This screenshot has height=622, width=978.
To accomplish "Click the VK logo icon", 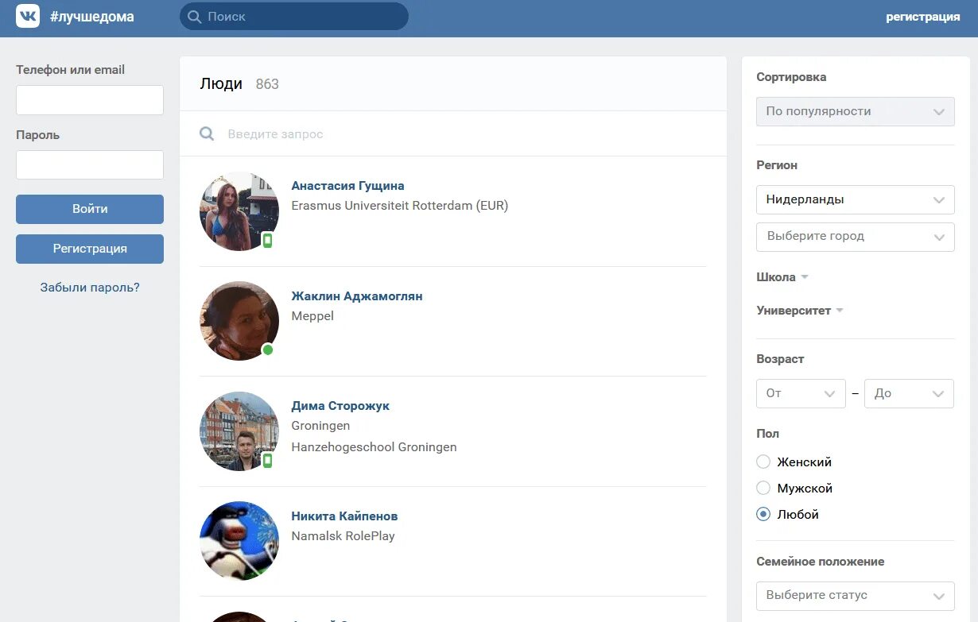I will tap(28, 17).
